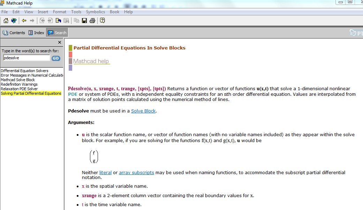Go to the Home page icon
Viewport: 363px width, 210px height.
pyautogui.click(x=6, y=21)
